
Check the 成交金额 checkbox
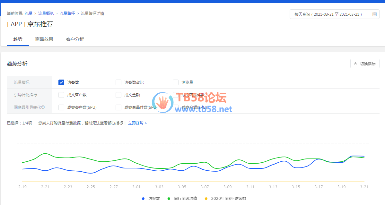(x=118, y=95)
